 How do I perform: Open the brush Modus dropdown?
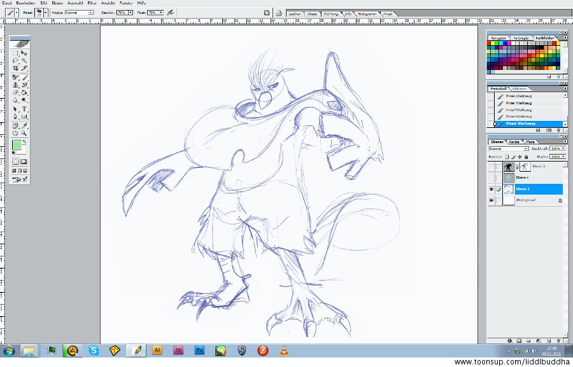pos(91,12)
